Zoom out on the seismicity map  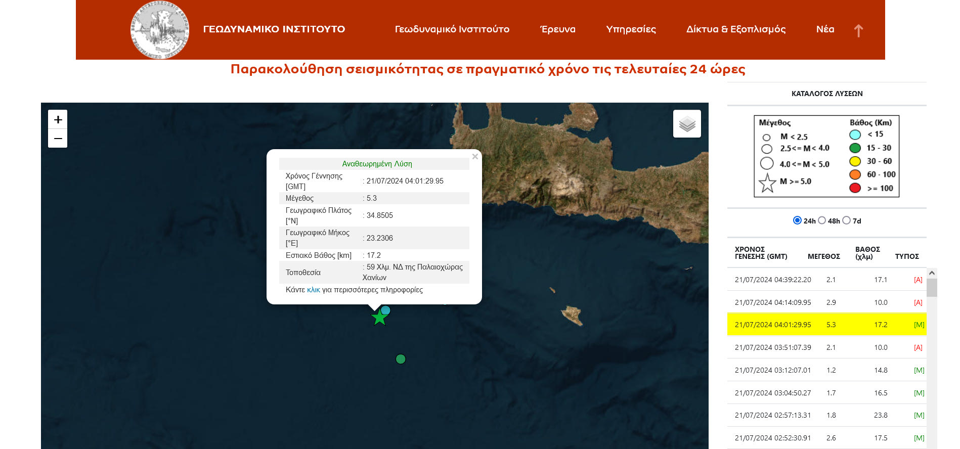58,139
